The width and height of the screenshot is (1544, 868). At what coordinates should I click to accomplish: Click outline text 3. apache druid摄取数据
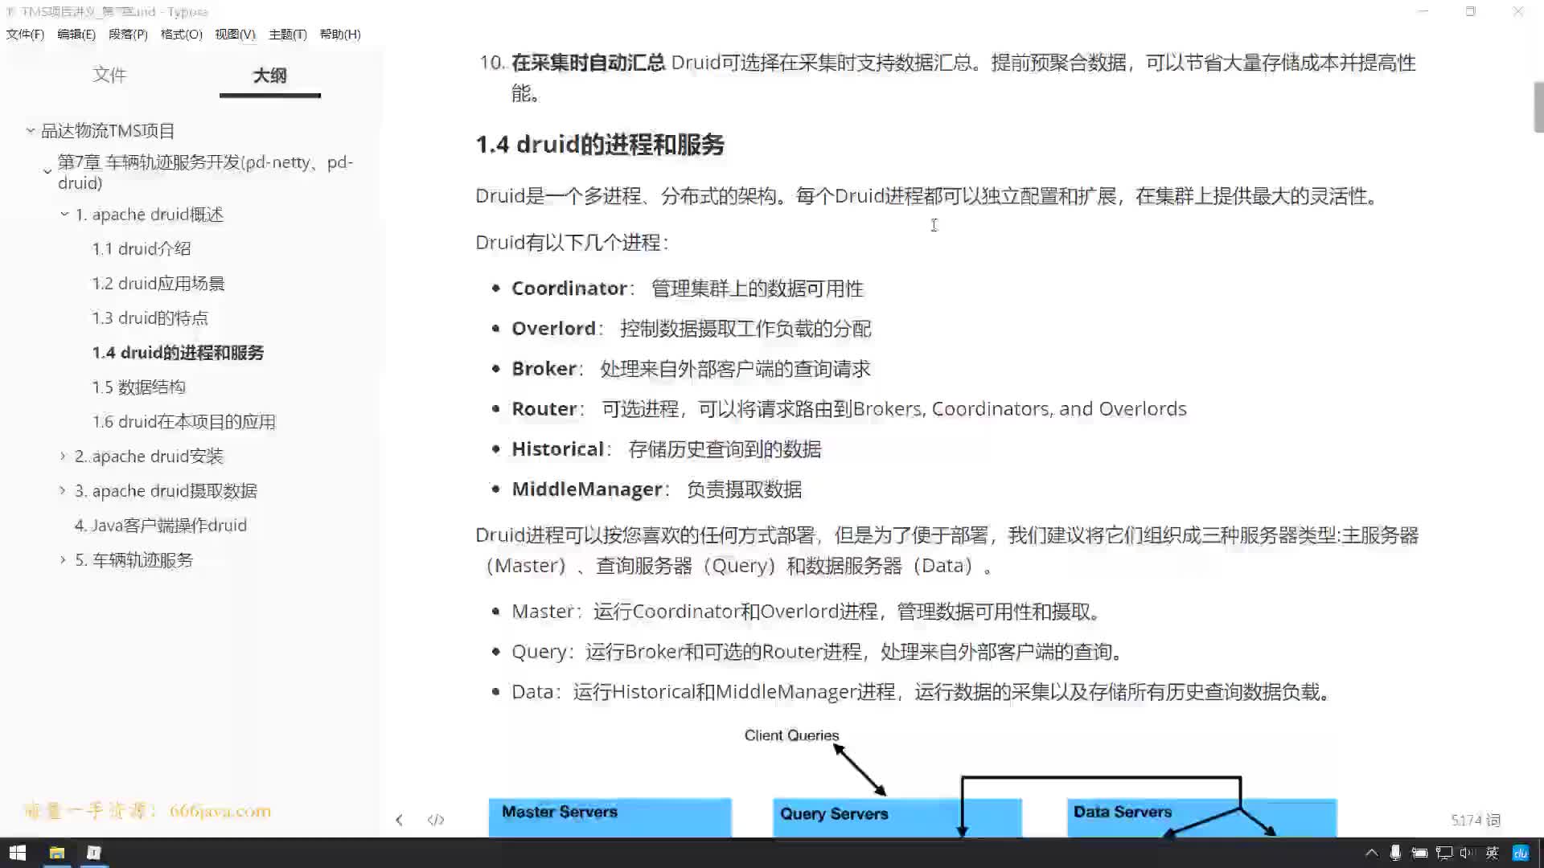click(x=166, y=491)
